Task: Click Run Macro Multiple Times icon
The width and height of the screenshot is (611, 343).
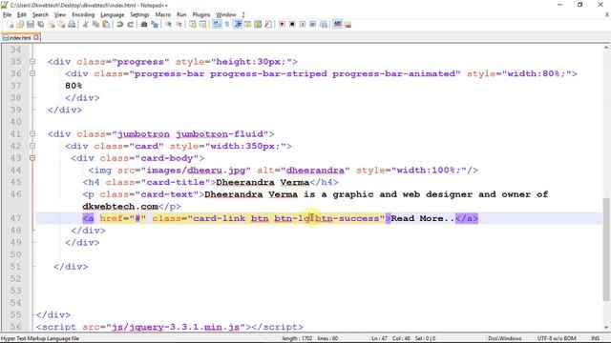Action: [312, 25]
